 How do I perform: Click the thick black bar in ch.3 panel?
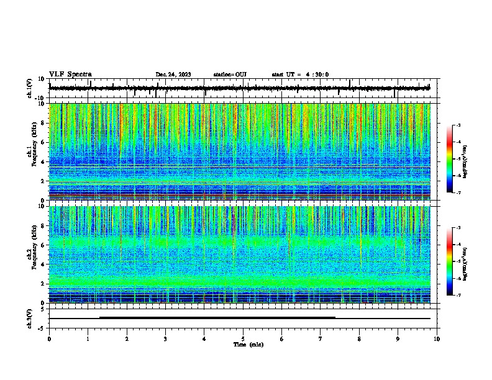pyautogui.click(x=217, y=318)
